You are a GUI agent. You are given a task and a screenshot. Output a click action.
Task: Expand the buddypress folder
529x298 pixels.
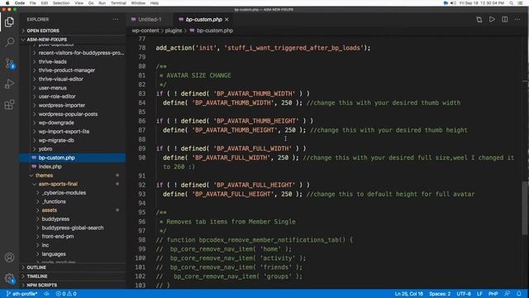click(x=73, y=219)
